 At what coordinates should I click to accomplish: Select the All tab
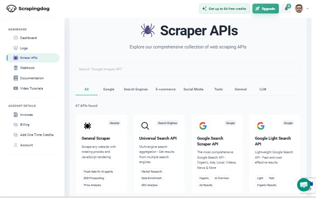86,89
